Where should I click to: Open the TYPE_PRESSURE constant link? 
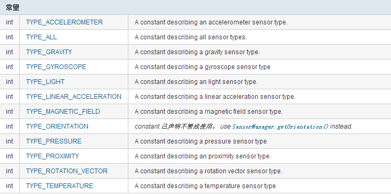point(54,141)
